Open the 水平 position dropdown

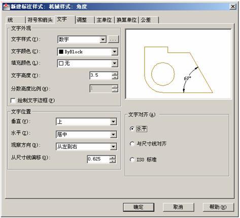point(113,135)
